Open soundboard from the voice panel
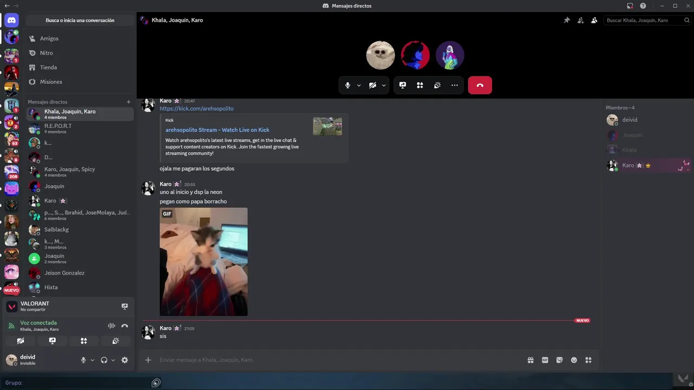 (115, 341)
